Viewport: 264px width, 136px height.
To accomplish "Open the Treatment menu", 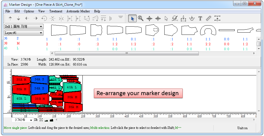I will click(x=56, y=11).
